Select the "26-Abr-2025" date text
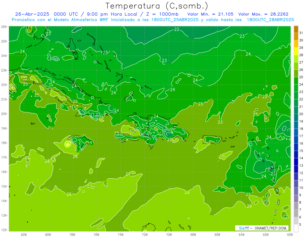This screenshot has width=308, height=238. pos(32,14)
